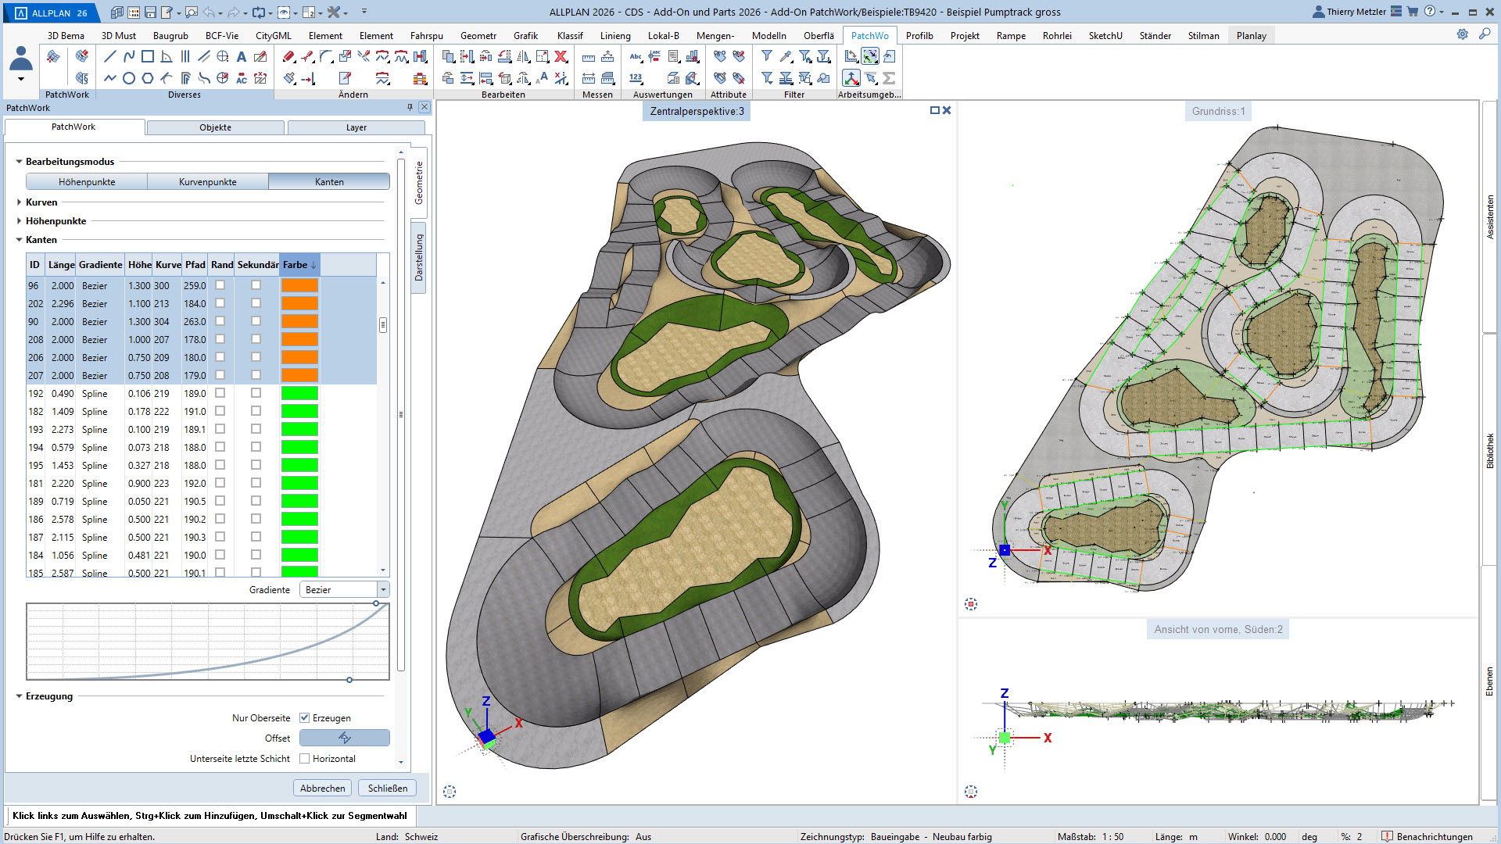Click the Rectangle drawing tool
The image size is (1501, 844).
coord(147,56)
